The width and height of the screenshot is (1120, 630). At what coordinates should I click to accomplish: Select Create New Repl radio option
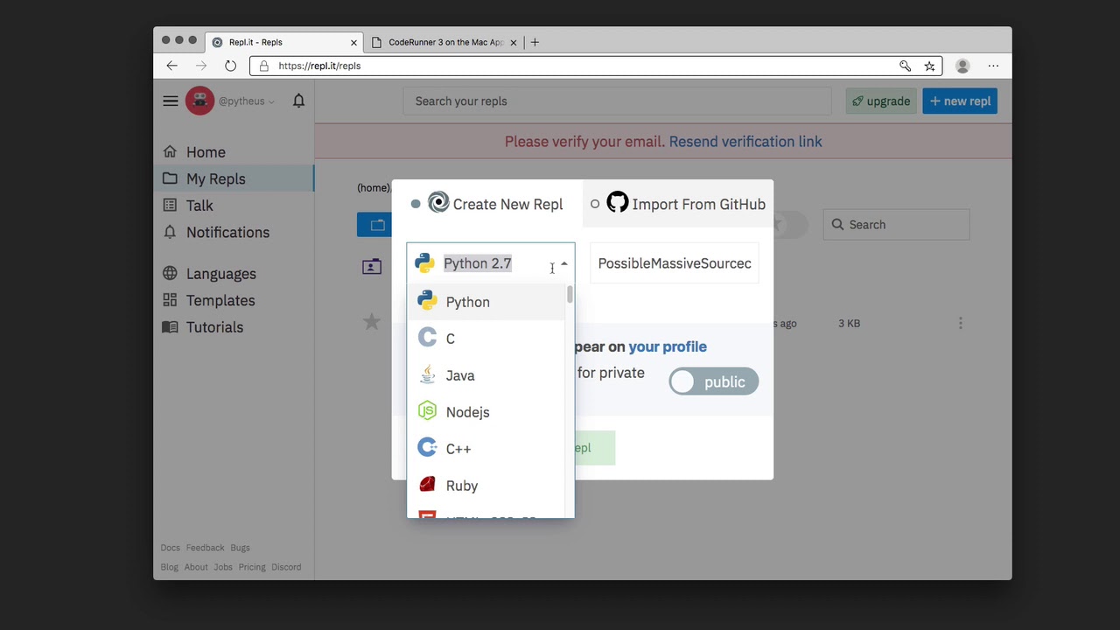(416, 204)
